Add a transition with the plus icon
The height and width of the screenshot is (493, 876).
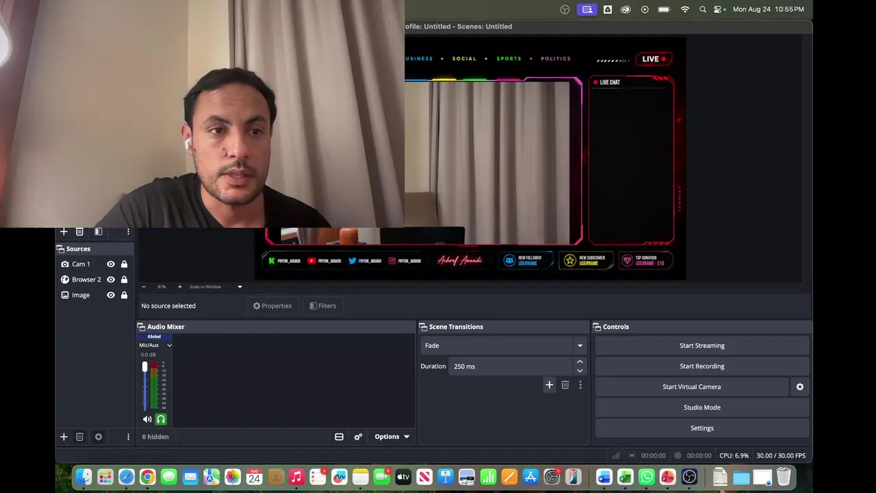click(549, 385)
